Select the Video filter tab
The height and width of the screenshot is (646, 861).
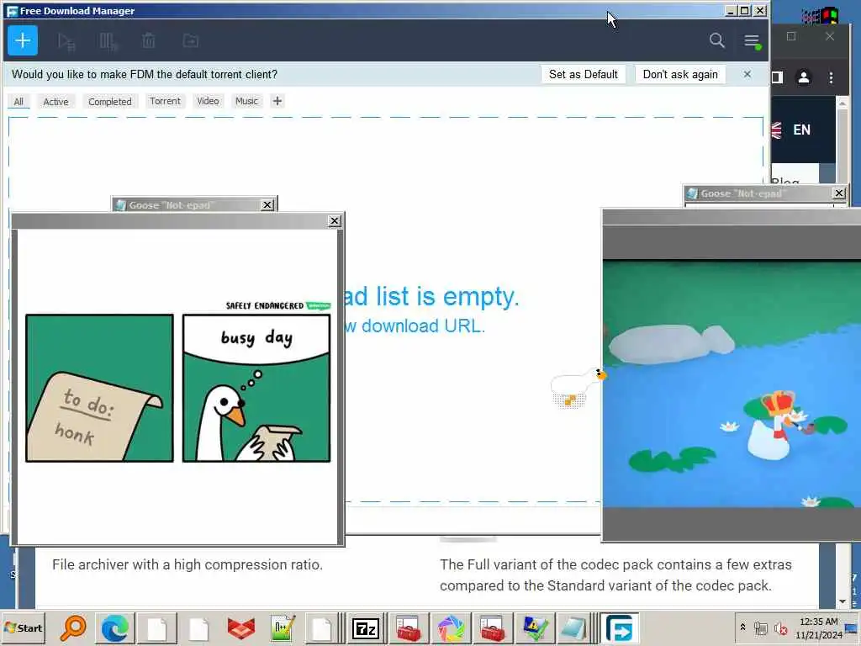(x=208, y=101)
